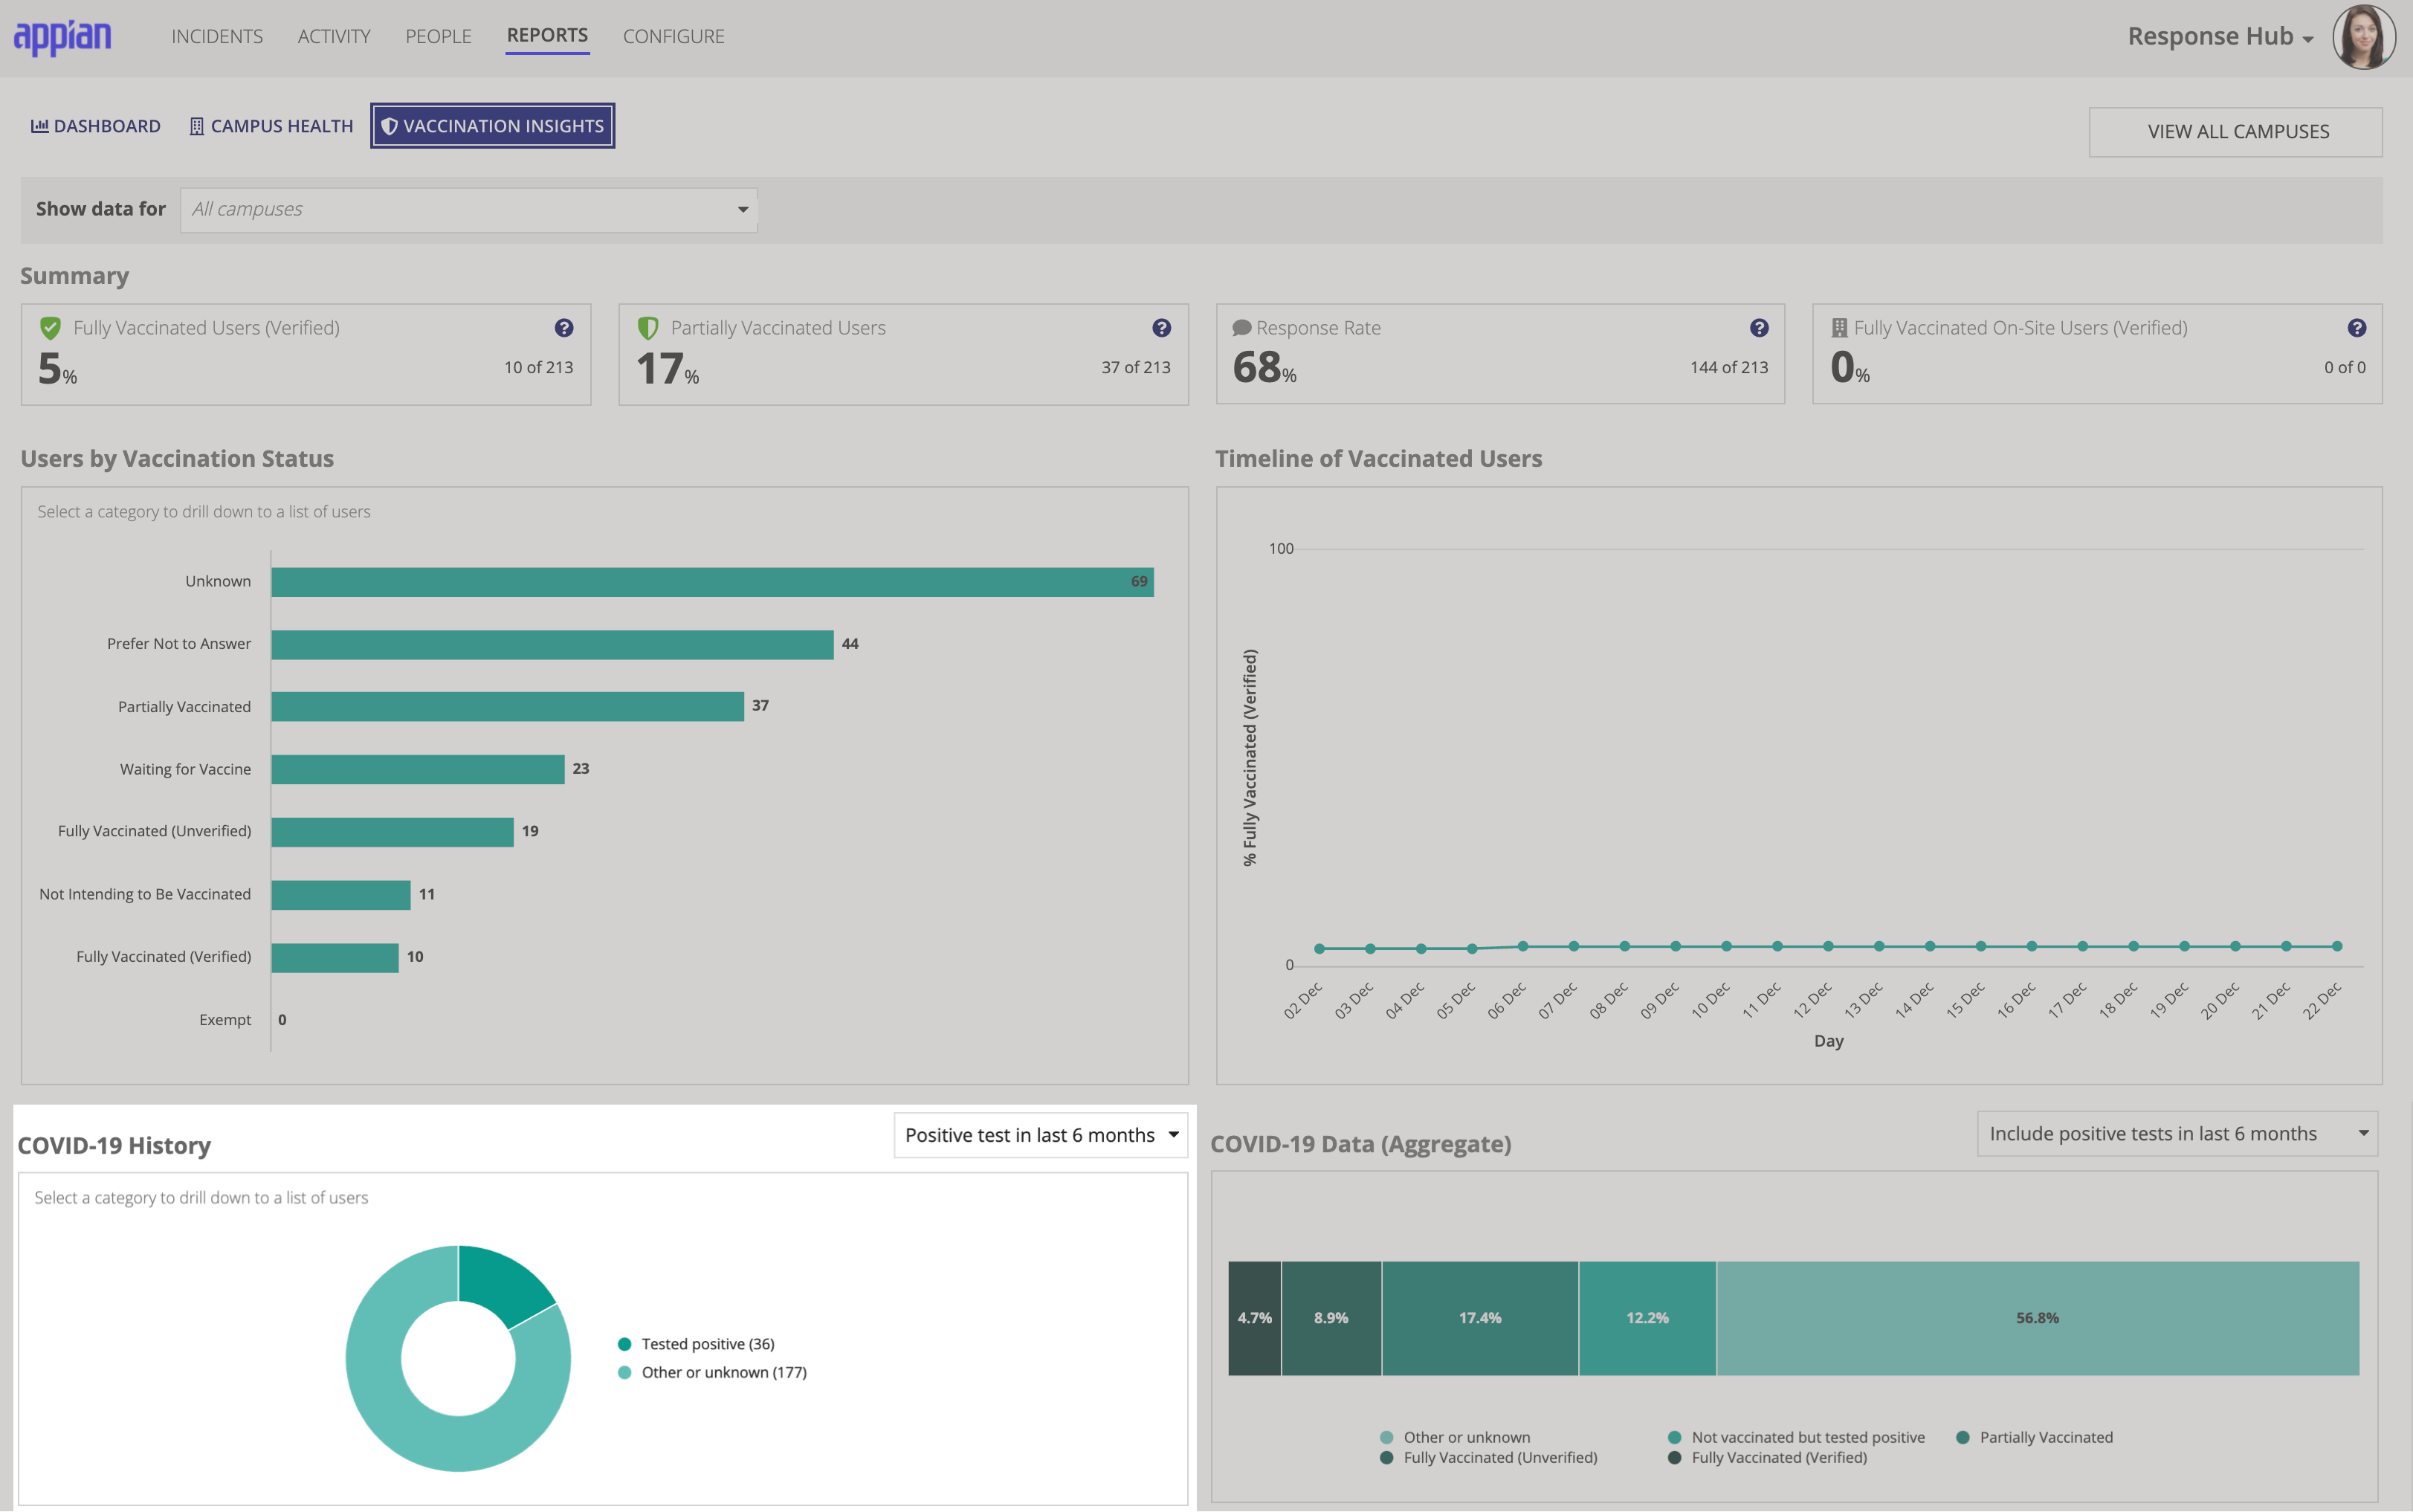
Task: Select the Reports tab
Action: 547,35
